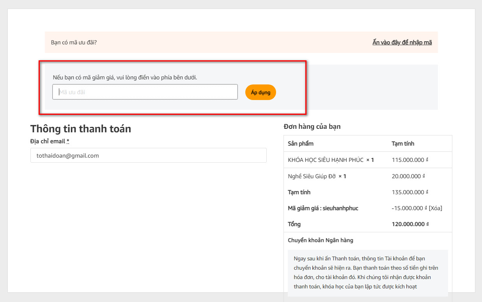Click the 'Ấn vào đây để nhập mã' link

(x=402, y=42)
